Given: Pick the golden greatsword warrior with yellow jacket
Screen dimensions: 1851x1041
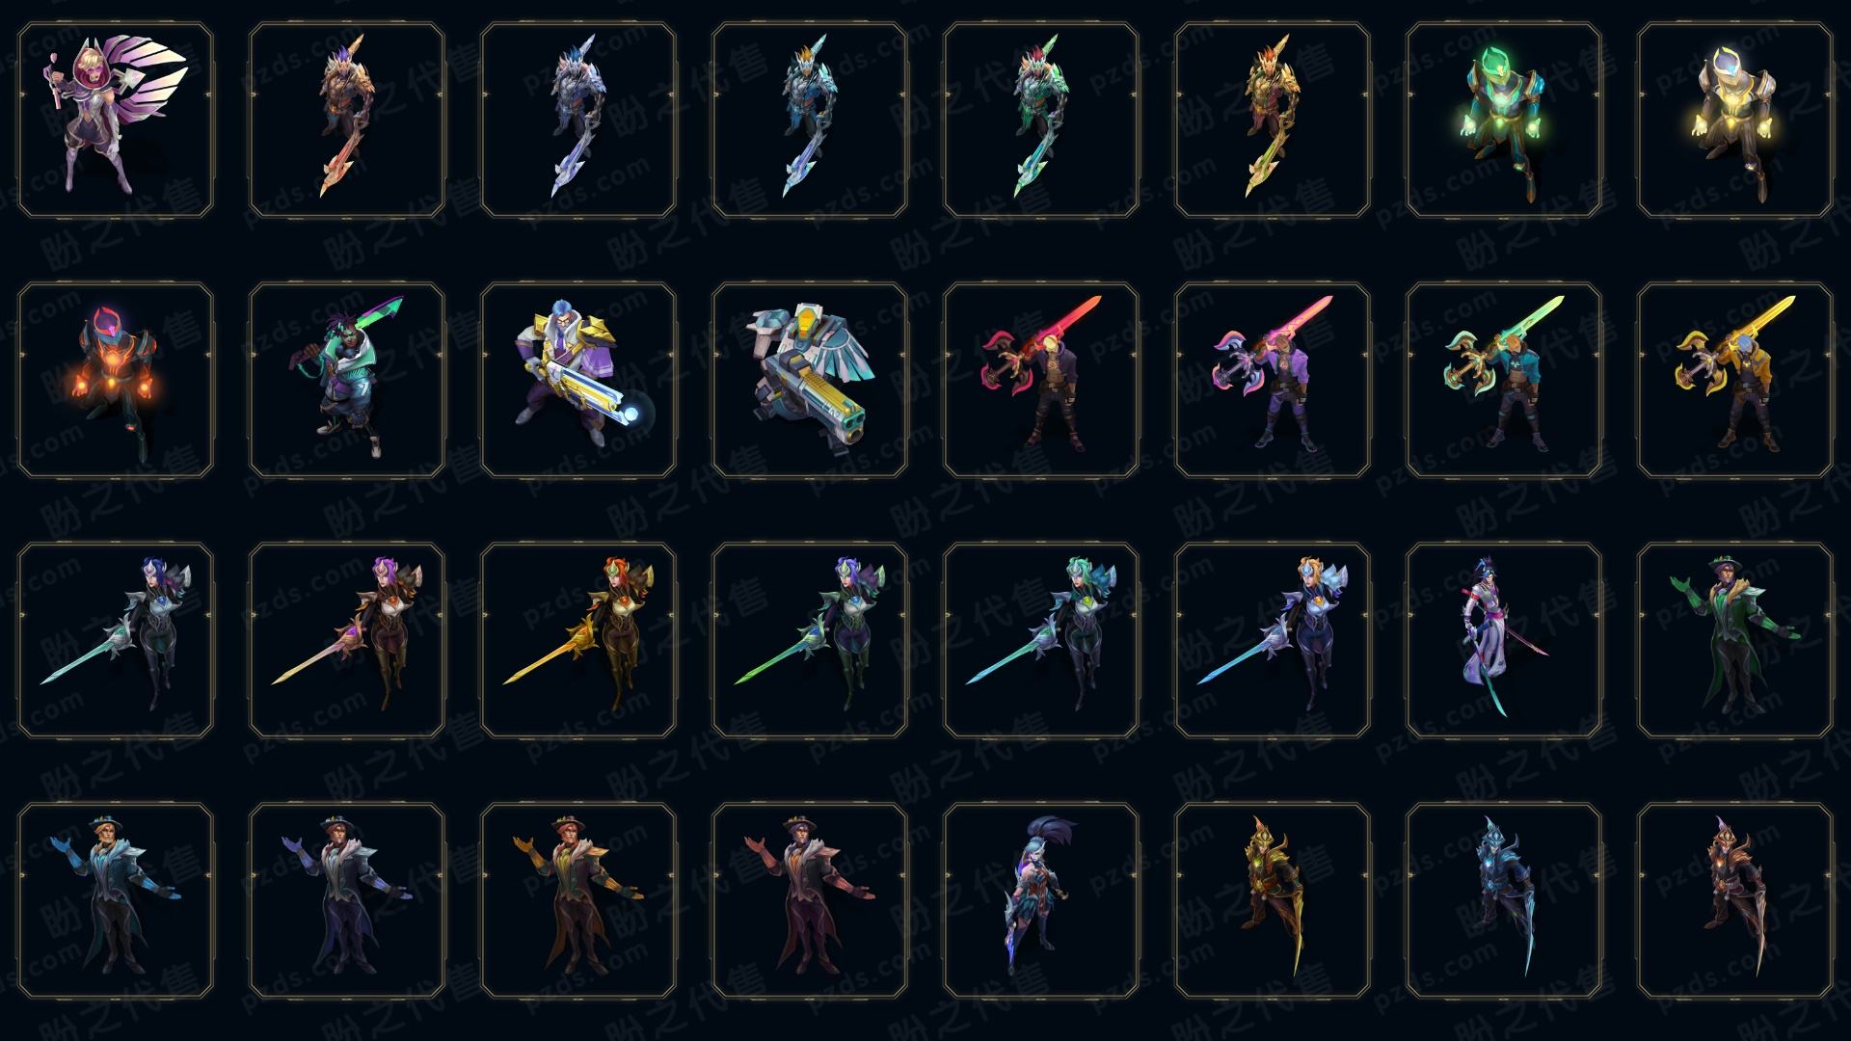Looking at the screenshot, I should [1735, 380].
